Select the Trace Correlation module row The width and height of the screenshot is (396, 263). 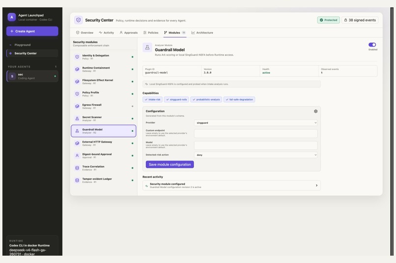pyautogui.click(x=104, y=168)
